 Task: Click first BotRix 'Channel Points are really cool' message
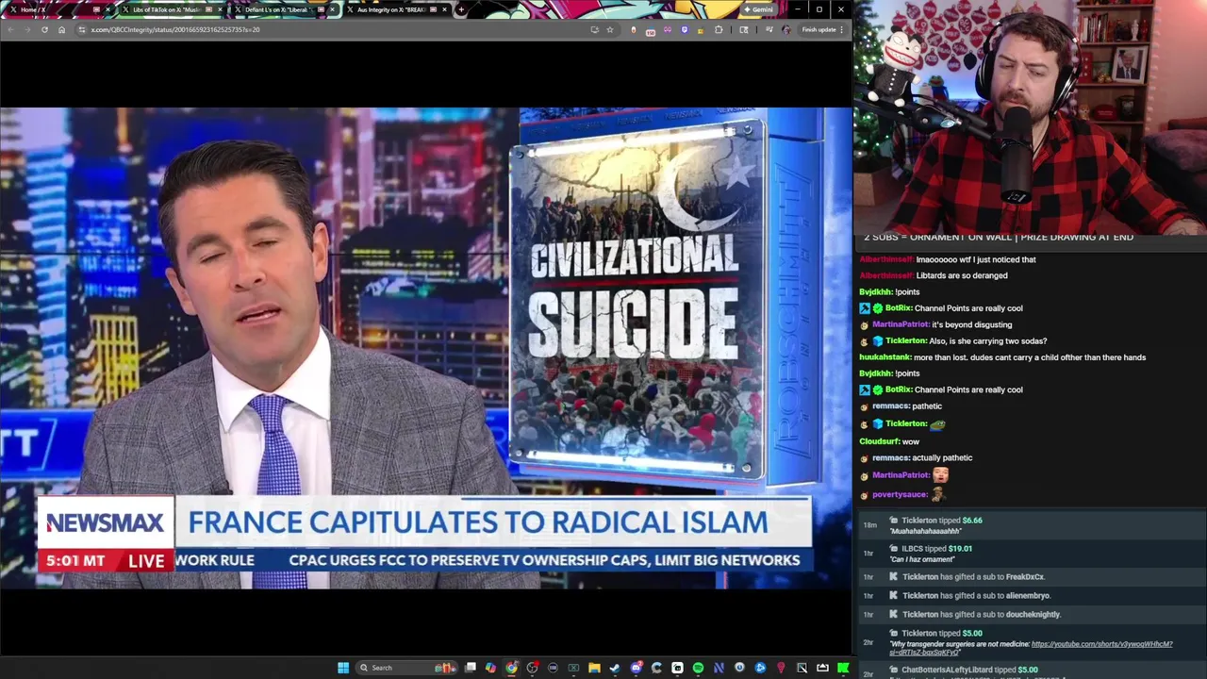pyautogui.click(x=968, y=308)
